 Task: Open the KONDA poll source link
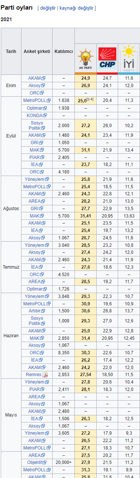pos(34,116)
